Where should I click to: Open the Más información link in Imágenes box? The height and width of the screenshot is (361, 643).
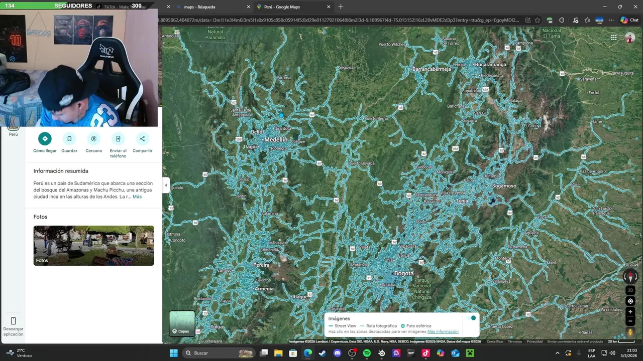click(443, 331)
